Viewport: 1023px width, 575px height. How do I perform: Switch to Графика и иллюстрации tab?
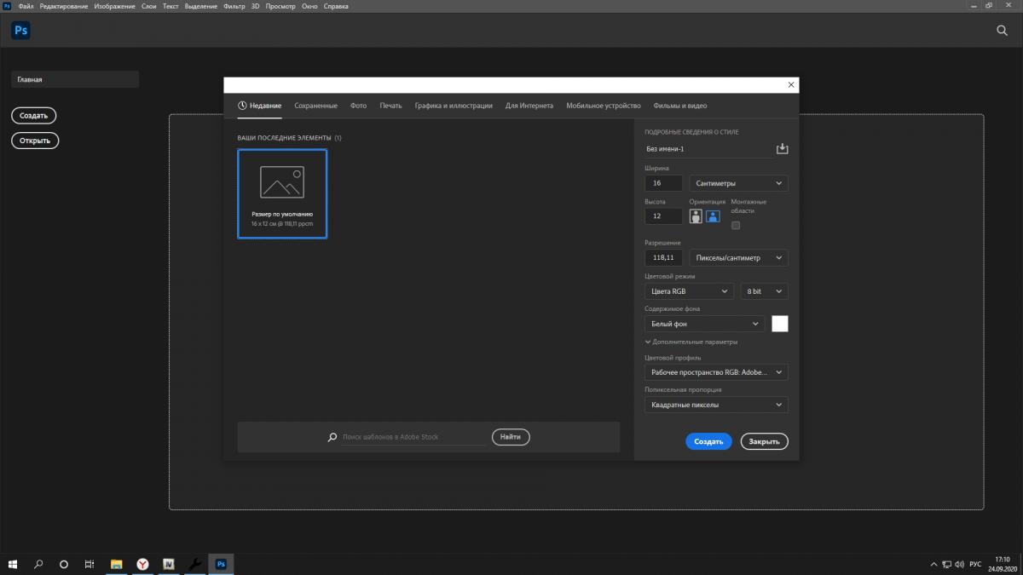point(454,106)
